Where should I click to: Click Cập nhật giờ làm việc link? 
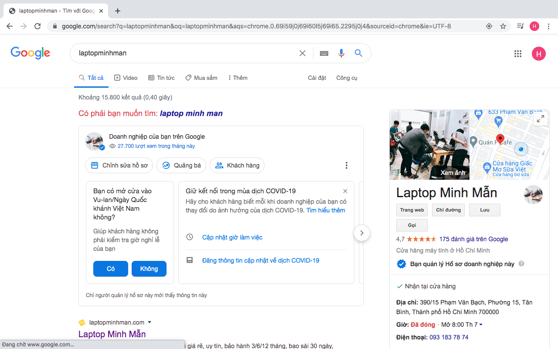(232, 237)
